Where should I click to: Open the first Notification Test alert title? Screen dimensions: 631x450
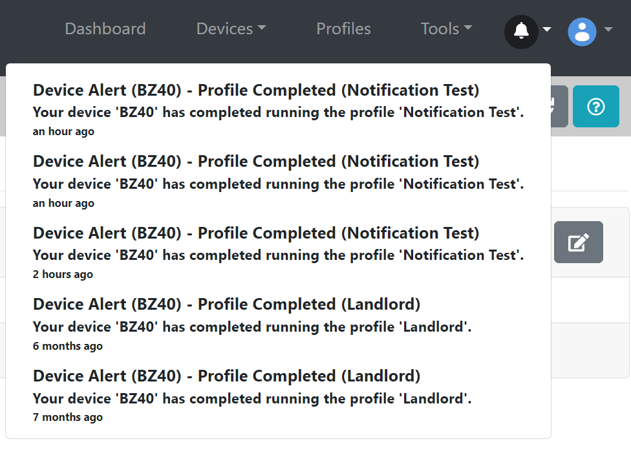click(x=256, y=90)
